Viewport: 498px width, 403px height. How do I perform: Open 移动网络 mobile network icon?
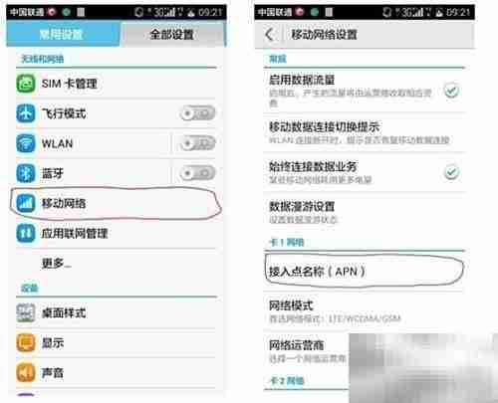26,203
